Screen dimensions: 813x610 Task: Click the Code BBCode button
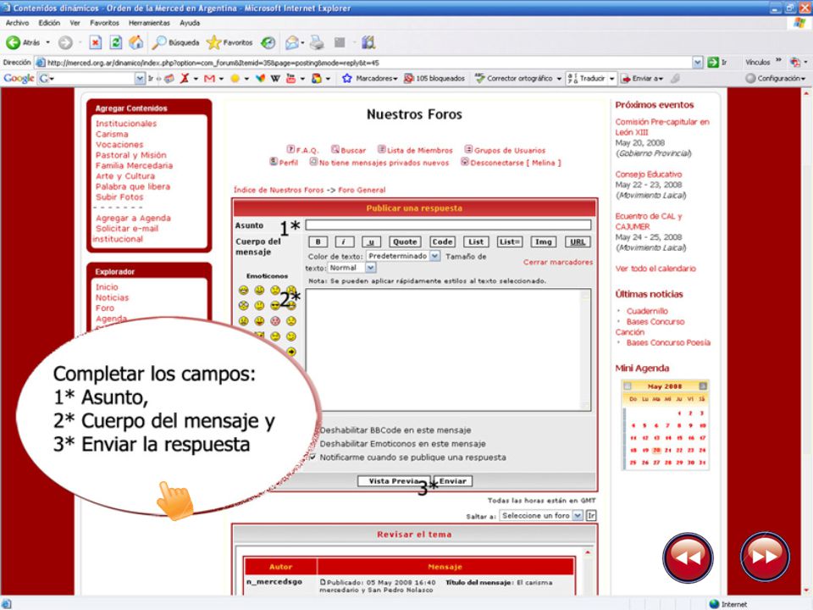[x=442, y=241]
